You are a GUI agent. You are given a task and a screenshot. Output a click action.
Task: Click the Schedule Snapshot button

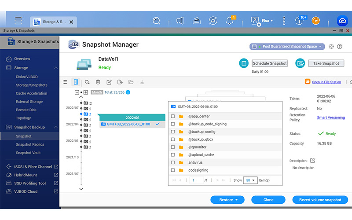[270, 63]
